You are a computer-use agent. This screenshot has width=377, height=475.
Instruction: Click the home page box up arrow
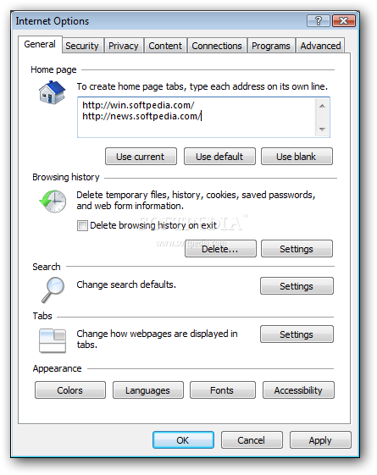tap(322, 106)
